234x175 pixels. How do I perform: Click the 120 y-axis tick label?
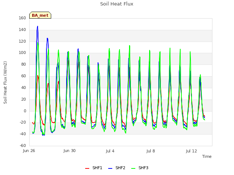22,41
